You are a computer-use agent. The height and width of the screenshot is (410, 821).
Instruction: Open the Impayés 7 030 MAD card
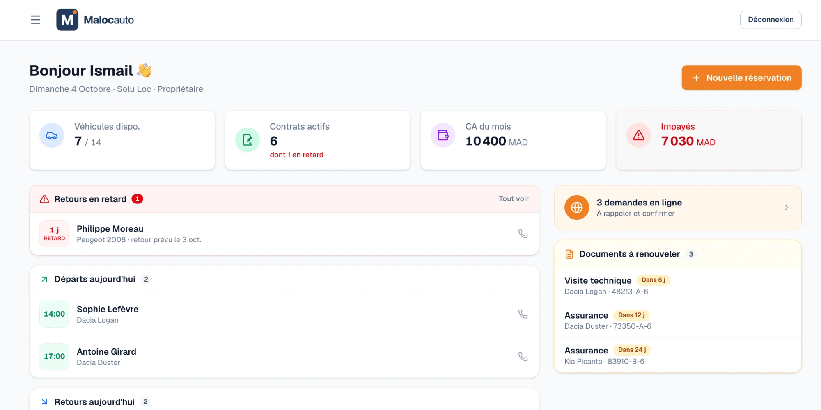click(709, 140)
